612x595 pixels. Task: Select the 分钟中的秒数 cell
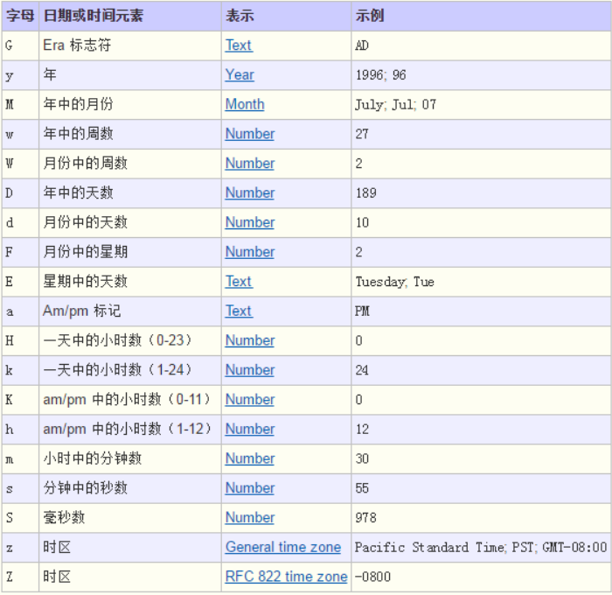point(130,488)
